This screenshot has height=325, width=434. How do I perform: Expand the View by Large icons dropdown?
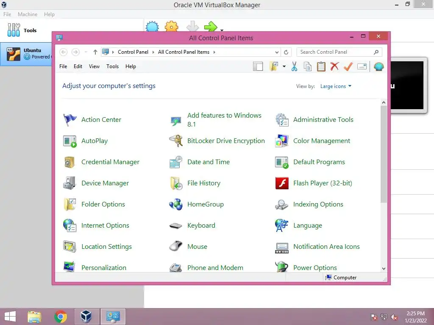point(336,86)
